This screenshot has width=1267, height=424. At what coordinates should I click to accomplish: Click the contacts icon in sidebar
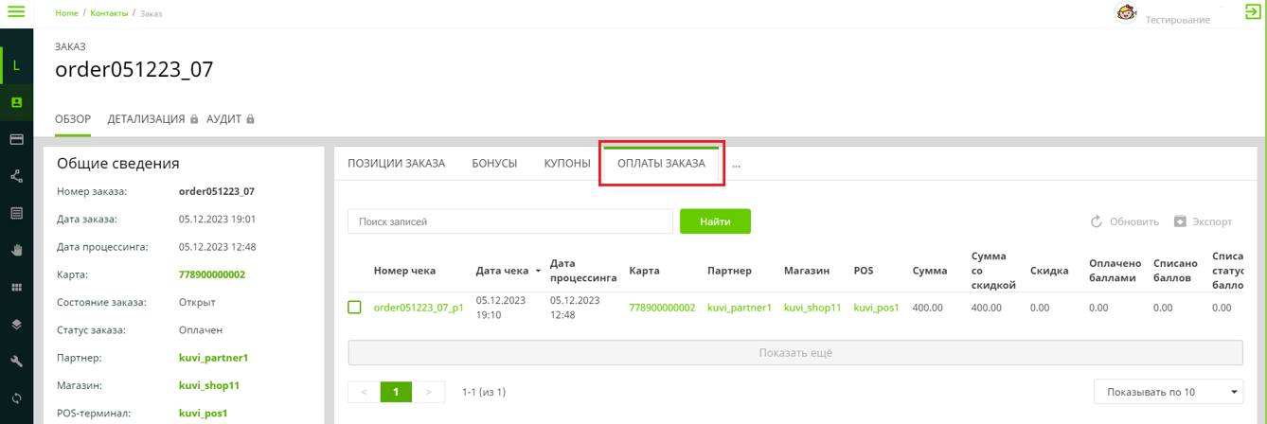click(x=16, y=102)
